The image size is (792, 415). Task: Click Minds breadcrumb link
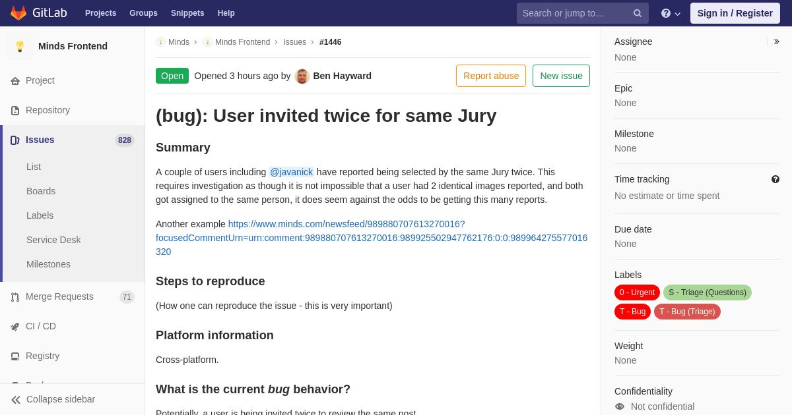pos(179,42)
